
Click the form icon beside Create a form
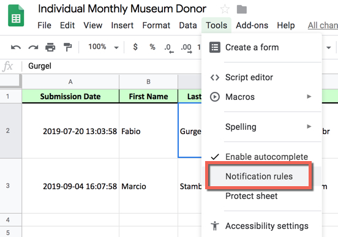pos(215,47)
